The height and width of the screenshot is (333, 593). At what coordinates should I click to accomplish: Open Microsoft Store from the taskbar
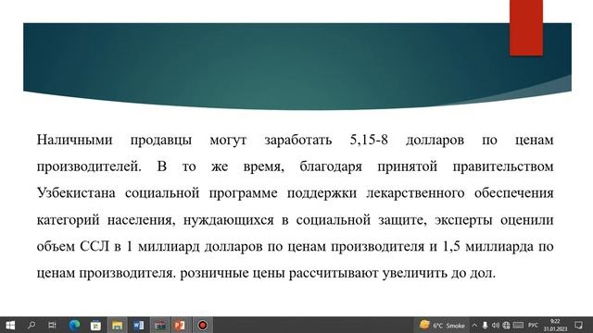tap(95, 325)
